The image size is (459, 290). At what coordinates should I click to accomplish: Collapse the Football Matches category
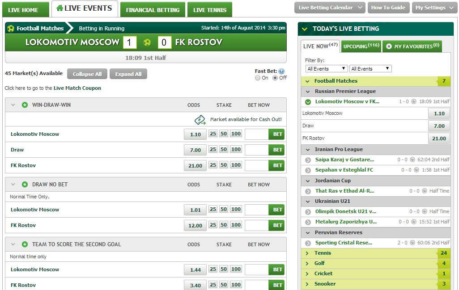(x=307, y=81)
